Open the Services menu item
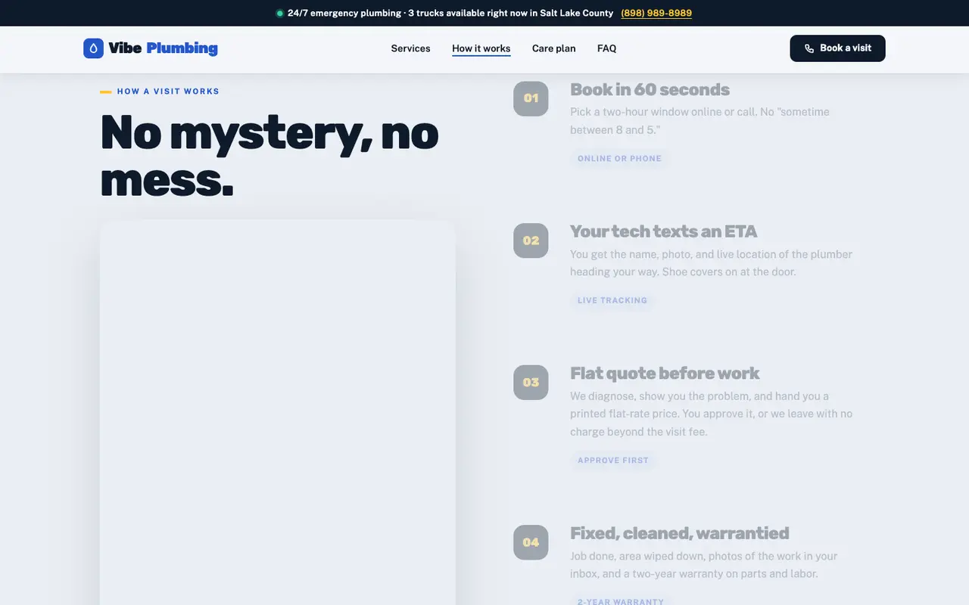Image resolution: width=969 pixels, height=605 pixels. coord(410,48)
